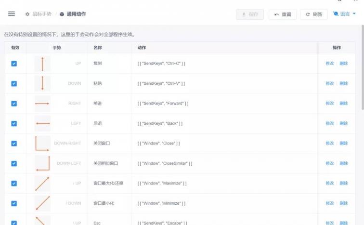Screen dimensions: 364x225
Task: Click the 窗口最小化 name cell
Action: pyautogui.click(x=104, y=203)
